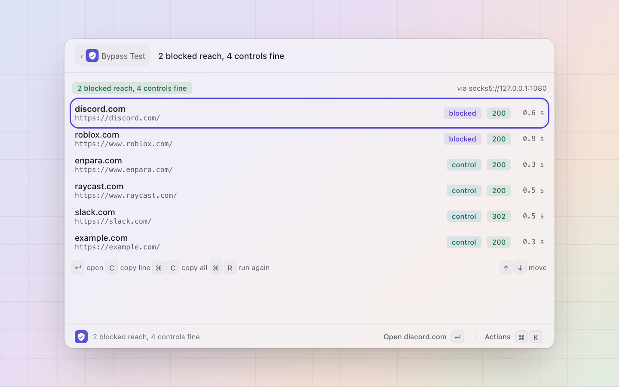Viewport: 619px width, 387px height.
Task: Click the Bypass Test shield icon in header
Action: [92, 56]
